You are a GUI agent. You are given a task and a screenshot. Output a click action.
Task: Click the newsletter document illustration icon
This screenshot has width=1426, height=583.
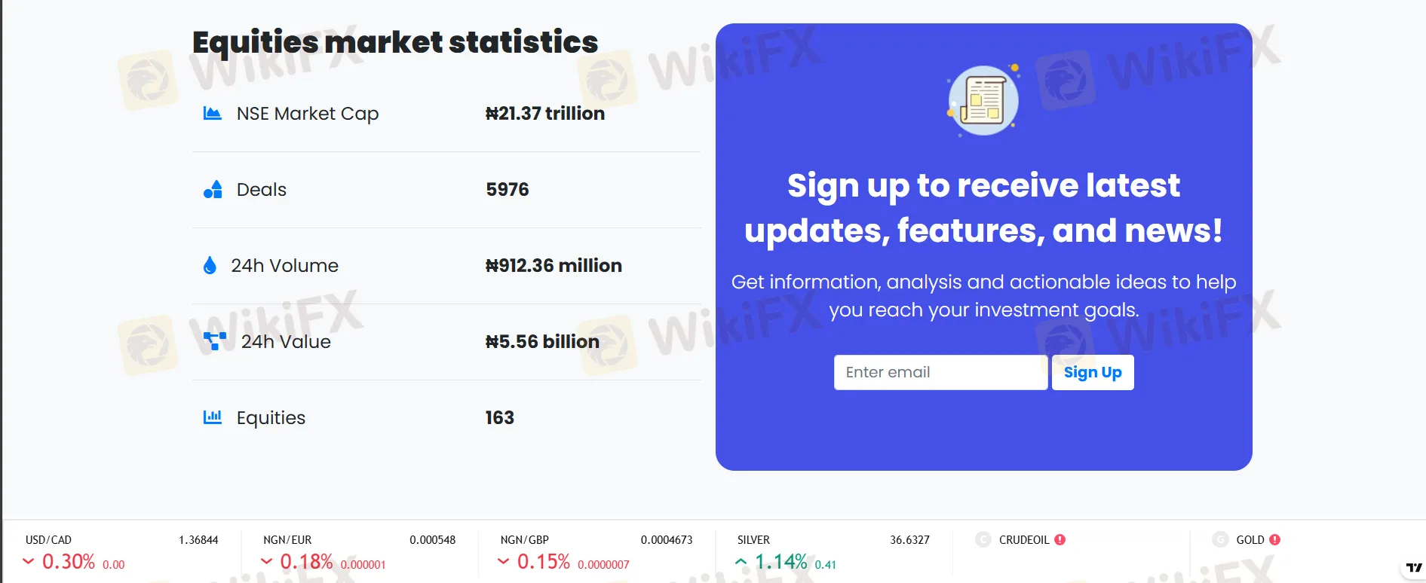[x=983, y=101]
